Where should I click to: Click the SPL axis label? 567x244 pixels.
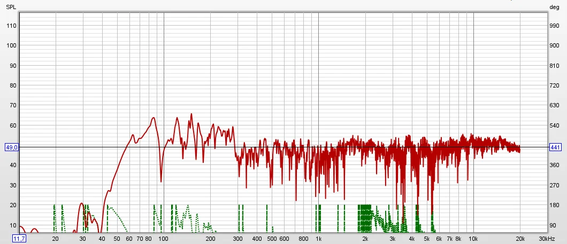pyautogui.click(x=11, y=7)
